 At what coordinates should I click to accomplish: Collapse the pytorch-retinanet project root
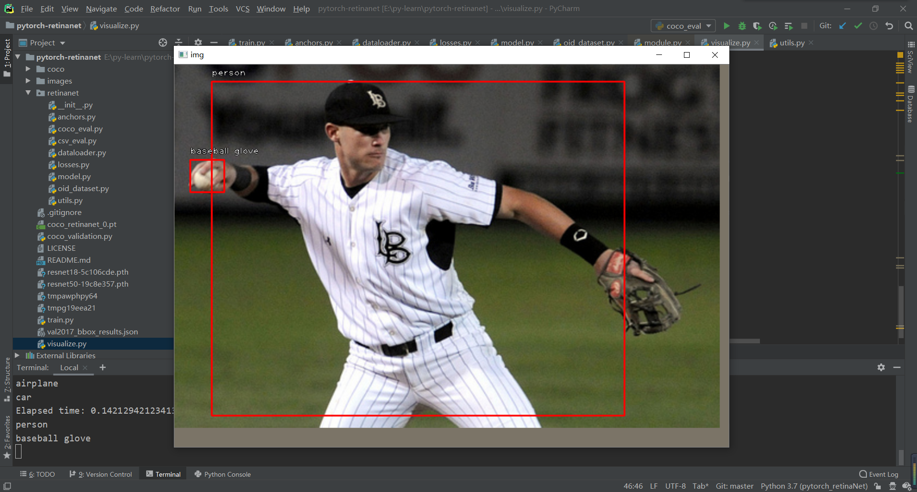(x=18, y=57)
